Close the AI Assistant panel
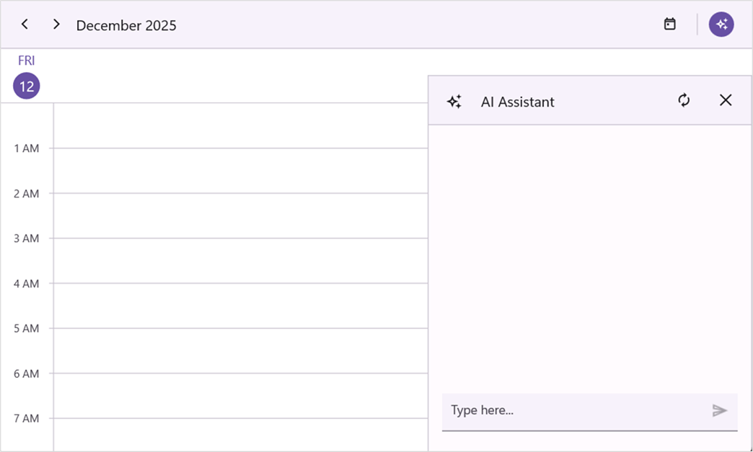This screenshot has height=452, width=753. pos(726,100)
